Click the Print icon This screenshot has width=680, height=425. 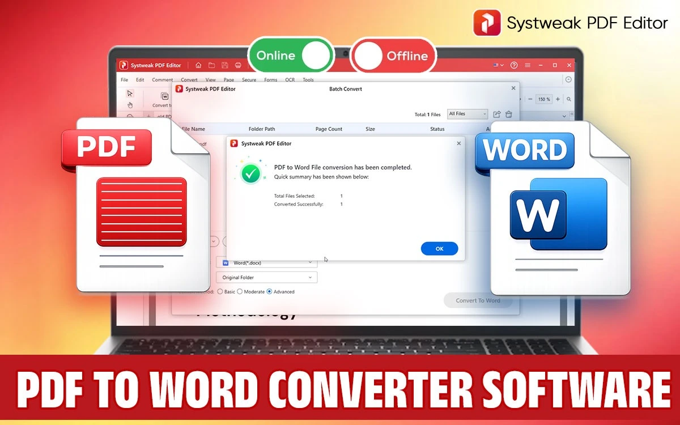pos(238,65)
